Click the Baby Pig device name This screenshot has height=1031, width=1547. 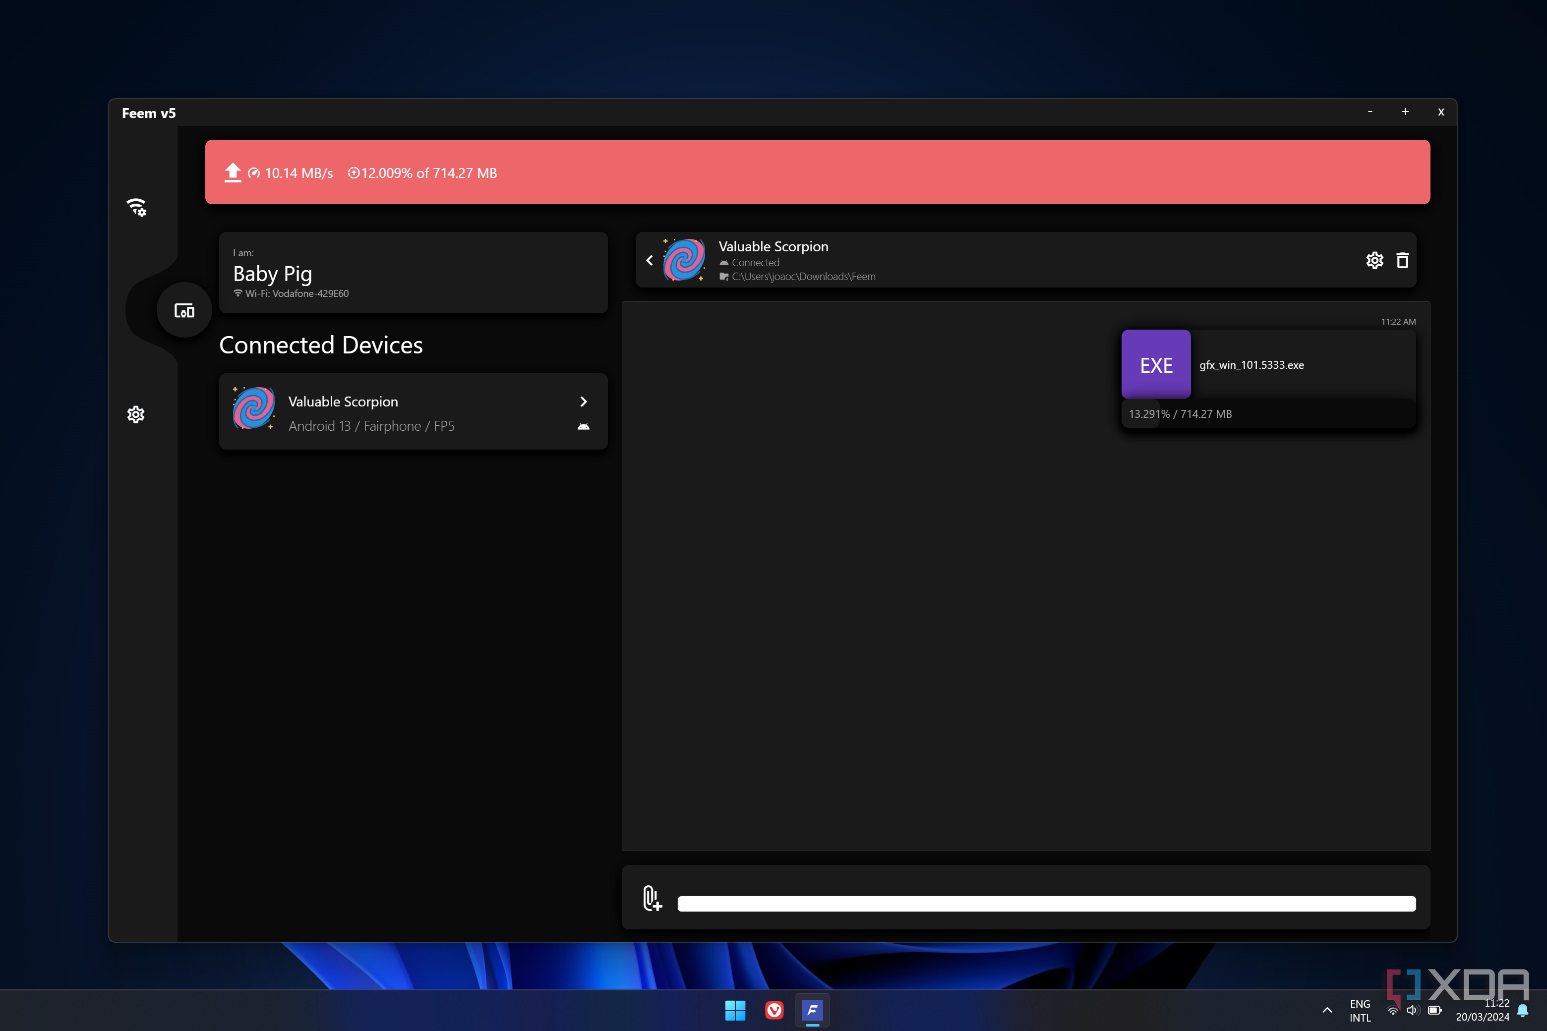[272, 274]
